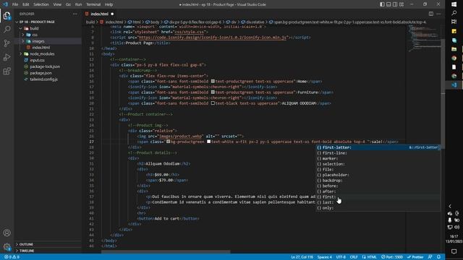This screenshot has height=260, width=463.
Task: Open the Edit menu
Action: pyautogui.click(x=26, y=4)
